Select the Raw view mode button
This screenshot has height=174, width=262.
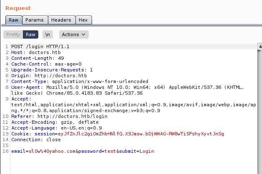coord(30,34)
